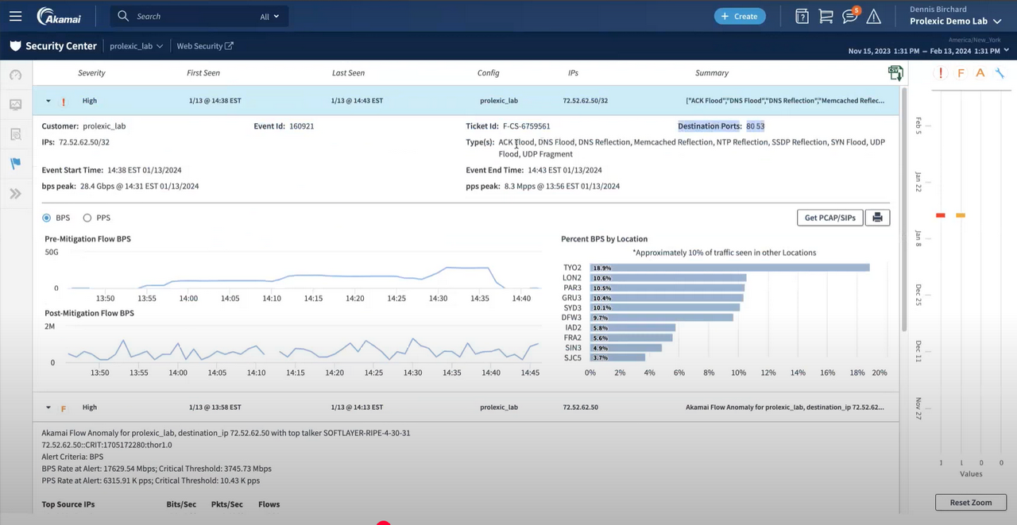
Task: Open the application hamburger menu
Action: coord(14,16)
